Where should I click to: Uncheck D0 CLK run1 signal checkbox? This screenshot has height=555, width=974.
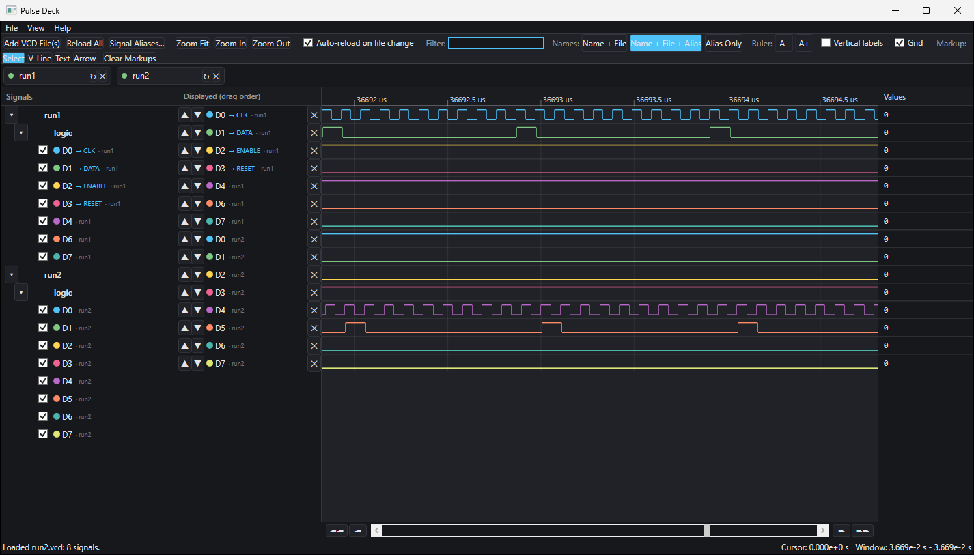pyautogui.click(x=43, y=150)
